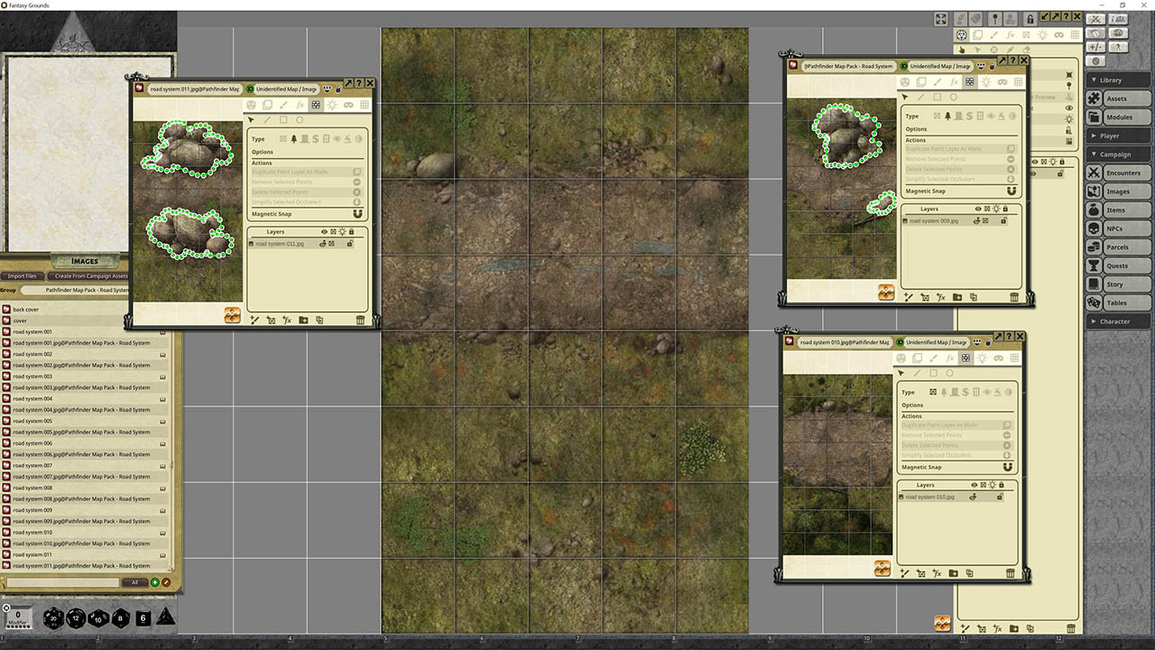Image resolution: width=1155 pixels, height=650 pixels.
Task: Open the Lighting tool in the top toolbar
Action: tap(1042, 34)
